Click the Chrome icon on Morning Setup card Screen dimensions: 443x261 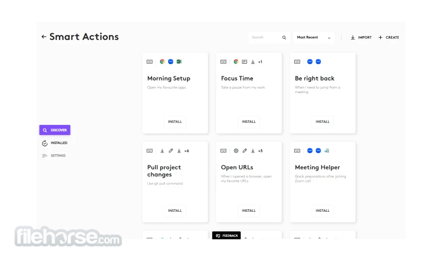(162, 62)
